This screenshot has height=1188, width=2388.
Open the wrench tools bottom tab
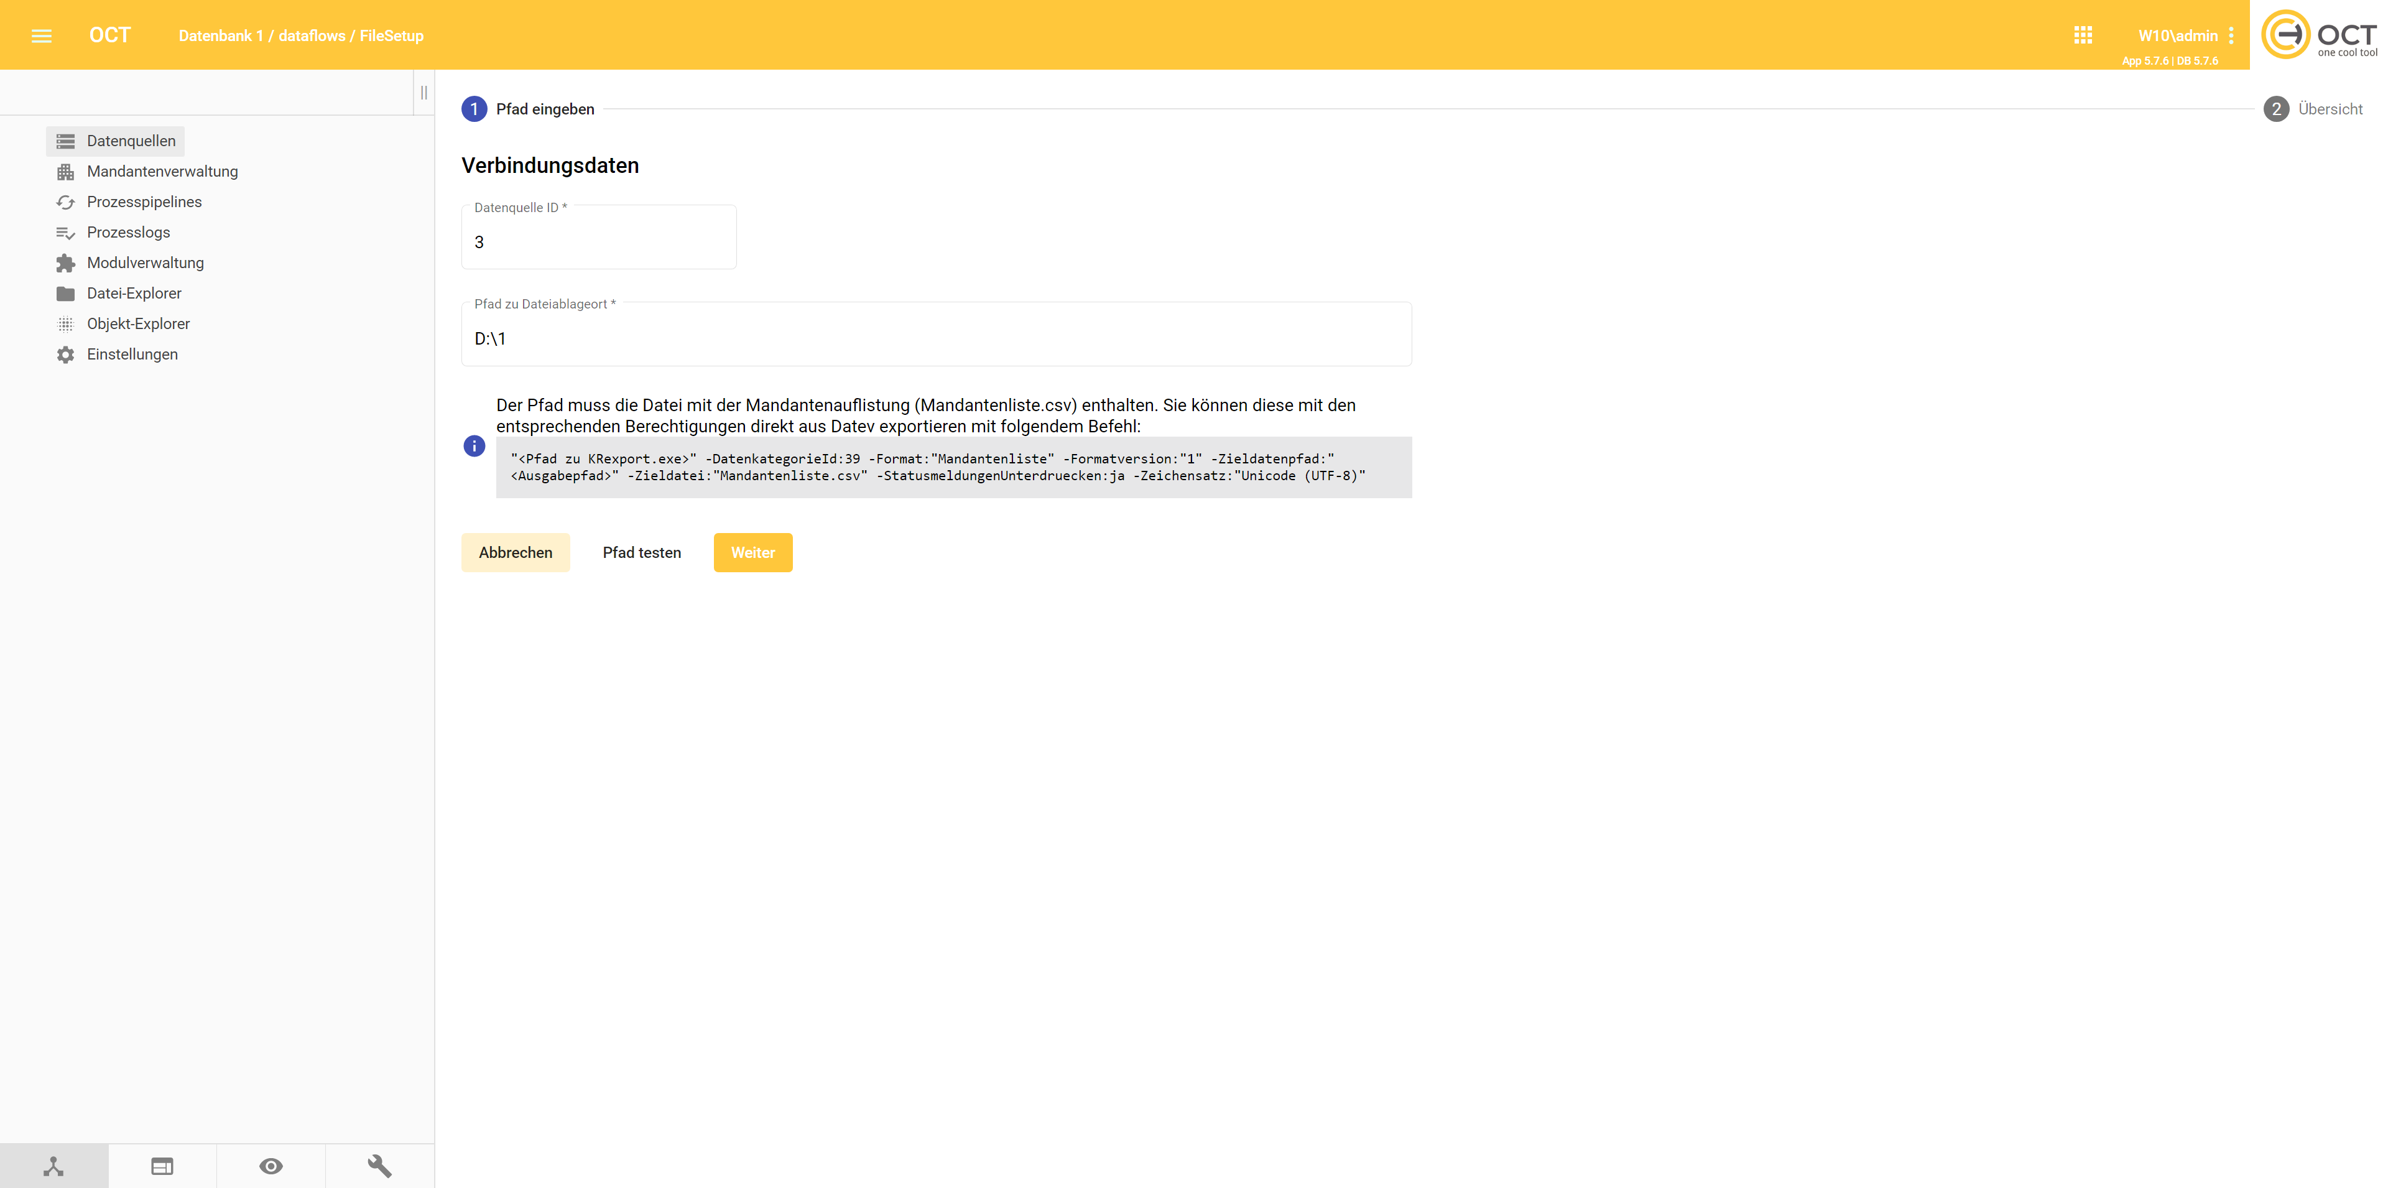[x=379, y=1166]
